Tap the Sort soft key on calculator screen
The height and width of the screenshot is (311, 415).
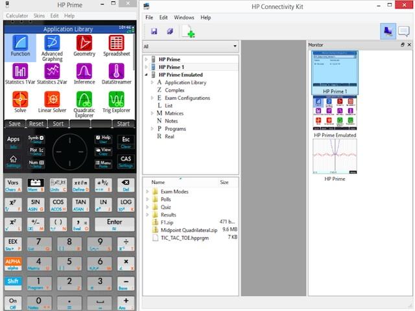58,124
